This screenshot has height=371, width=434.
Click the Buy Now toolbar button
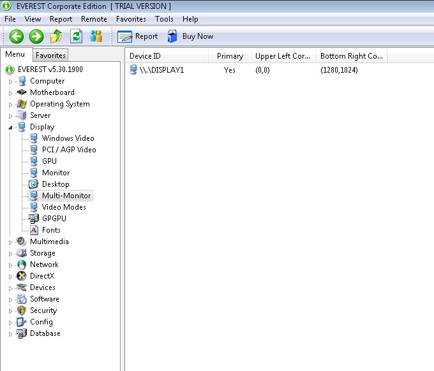click(190, 36)
